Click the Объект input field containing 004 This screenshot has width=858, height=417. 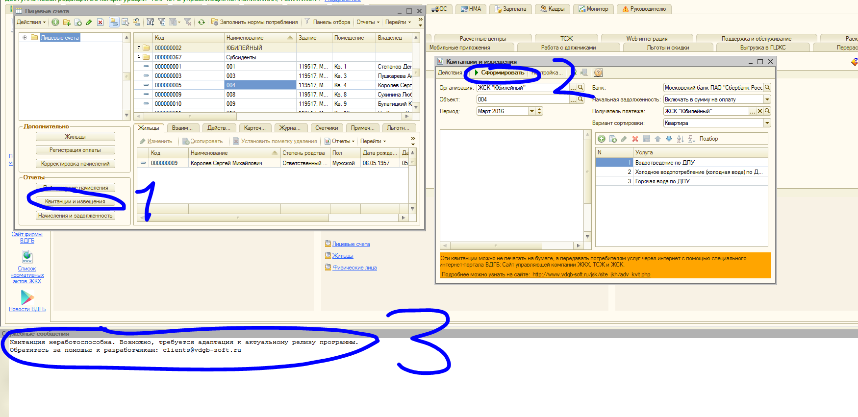[x=522, y=99]
